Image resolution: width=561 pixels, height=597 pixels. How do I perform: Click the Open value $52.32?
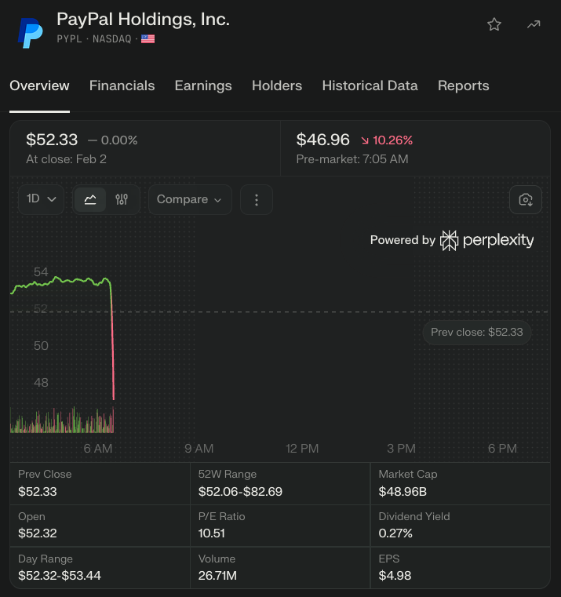tap(38, 533)
